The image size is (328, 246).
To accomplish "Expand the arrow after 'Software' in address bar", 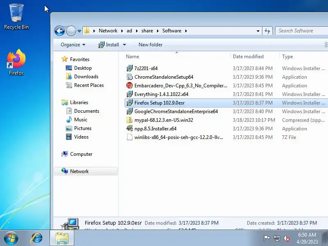I will 186,31.
